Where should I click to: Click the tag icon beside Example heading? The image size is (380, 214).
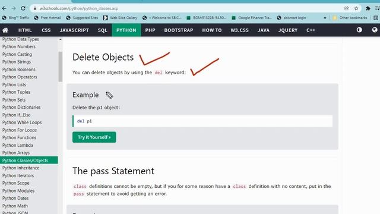point(109,95)
